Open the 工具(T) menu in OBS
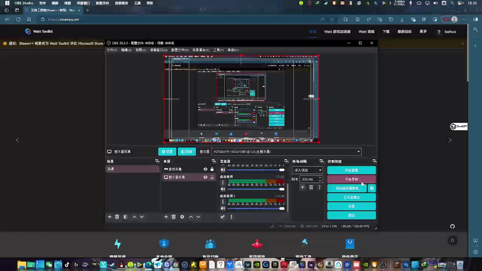Image resolution: width=482 pixels, height=271 pixels. (x=218, y=50)
